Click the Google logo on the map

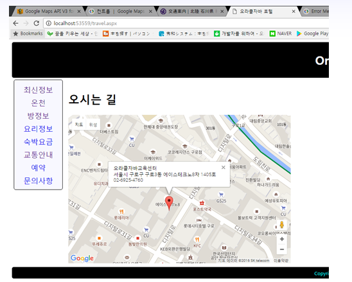tap(82, 258)
